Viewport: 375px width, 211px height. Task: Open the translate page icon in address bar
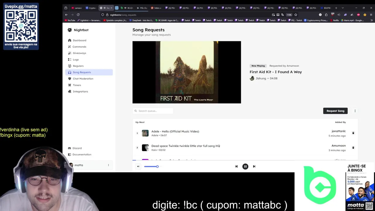(x=282, y=15)
